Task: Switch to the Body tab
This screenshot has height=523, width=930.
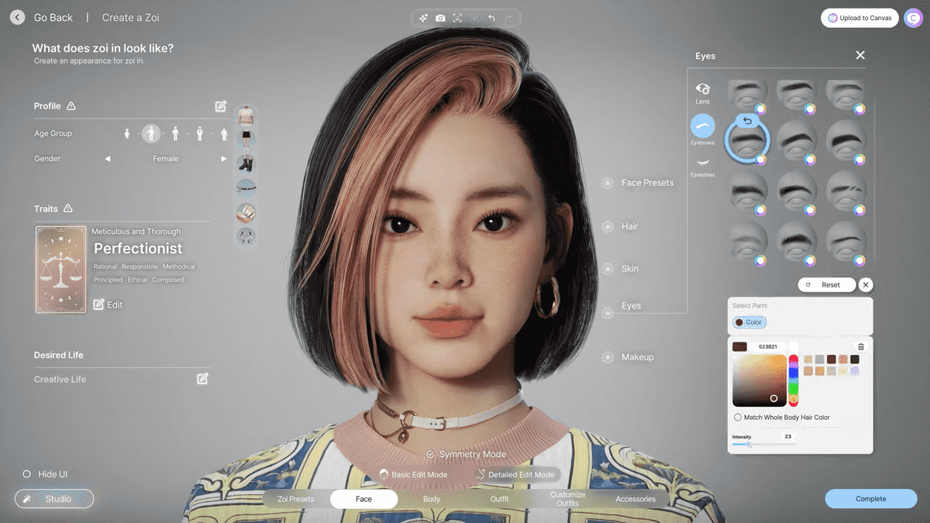Action: (x=432, y=499)
